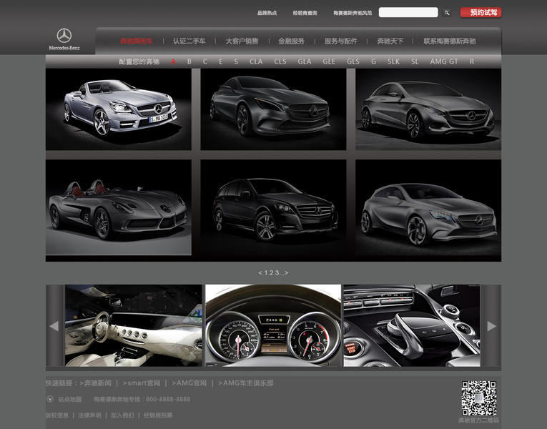Screen dimensions: 547x429
Task: Select 认证二手车 main menu item
Action: (x=189, y=41)
